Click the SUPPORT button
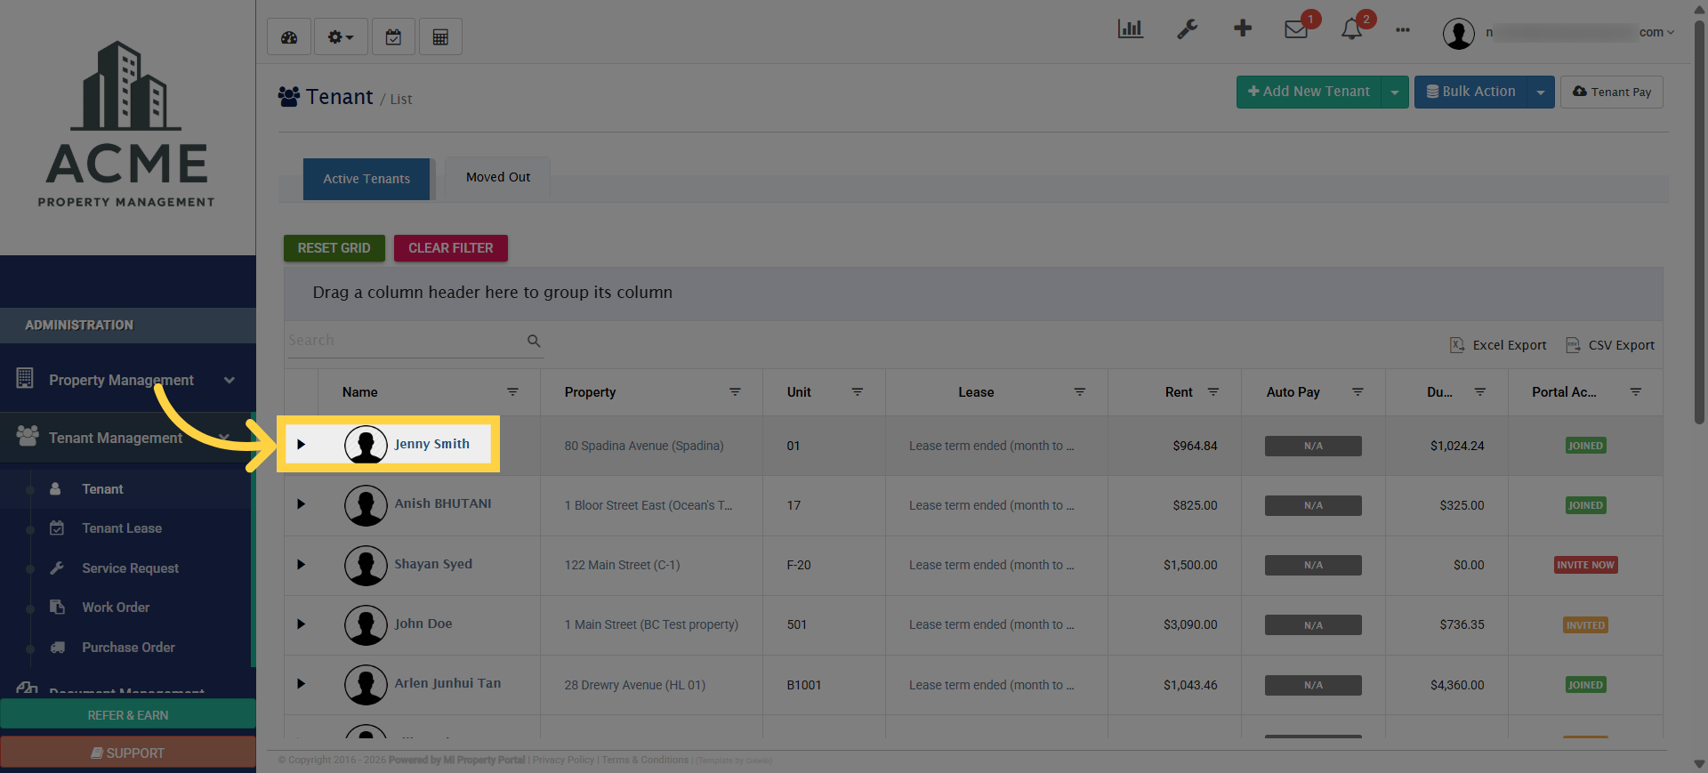Image resolution: width=1708 pixels, height=773 pixels. pyautogui.click(x=128, y=753)
